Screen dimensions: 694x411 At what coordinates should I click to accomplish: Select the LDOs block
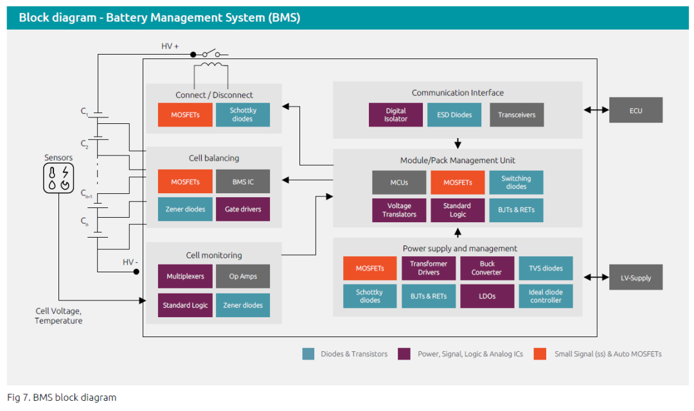(x=487, y=296)
